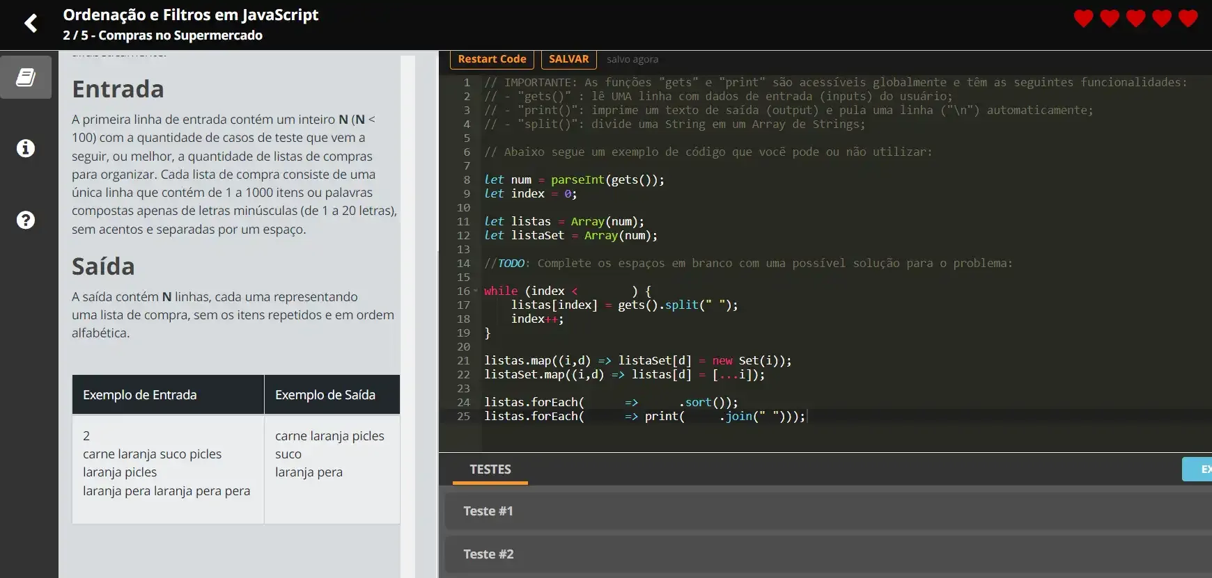Click '2 / 5 - Compras no Supermercado' subtitle

[162, 35]
